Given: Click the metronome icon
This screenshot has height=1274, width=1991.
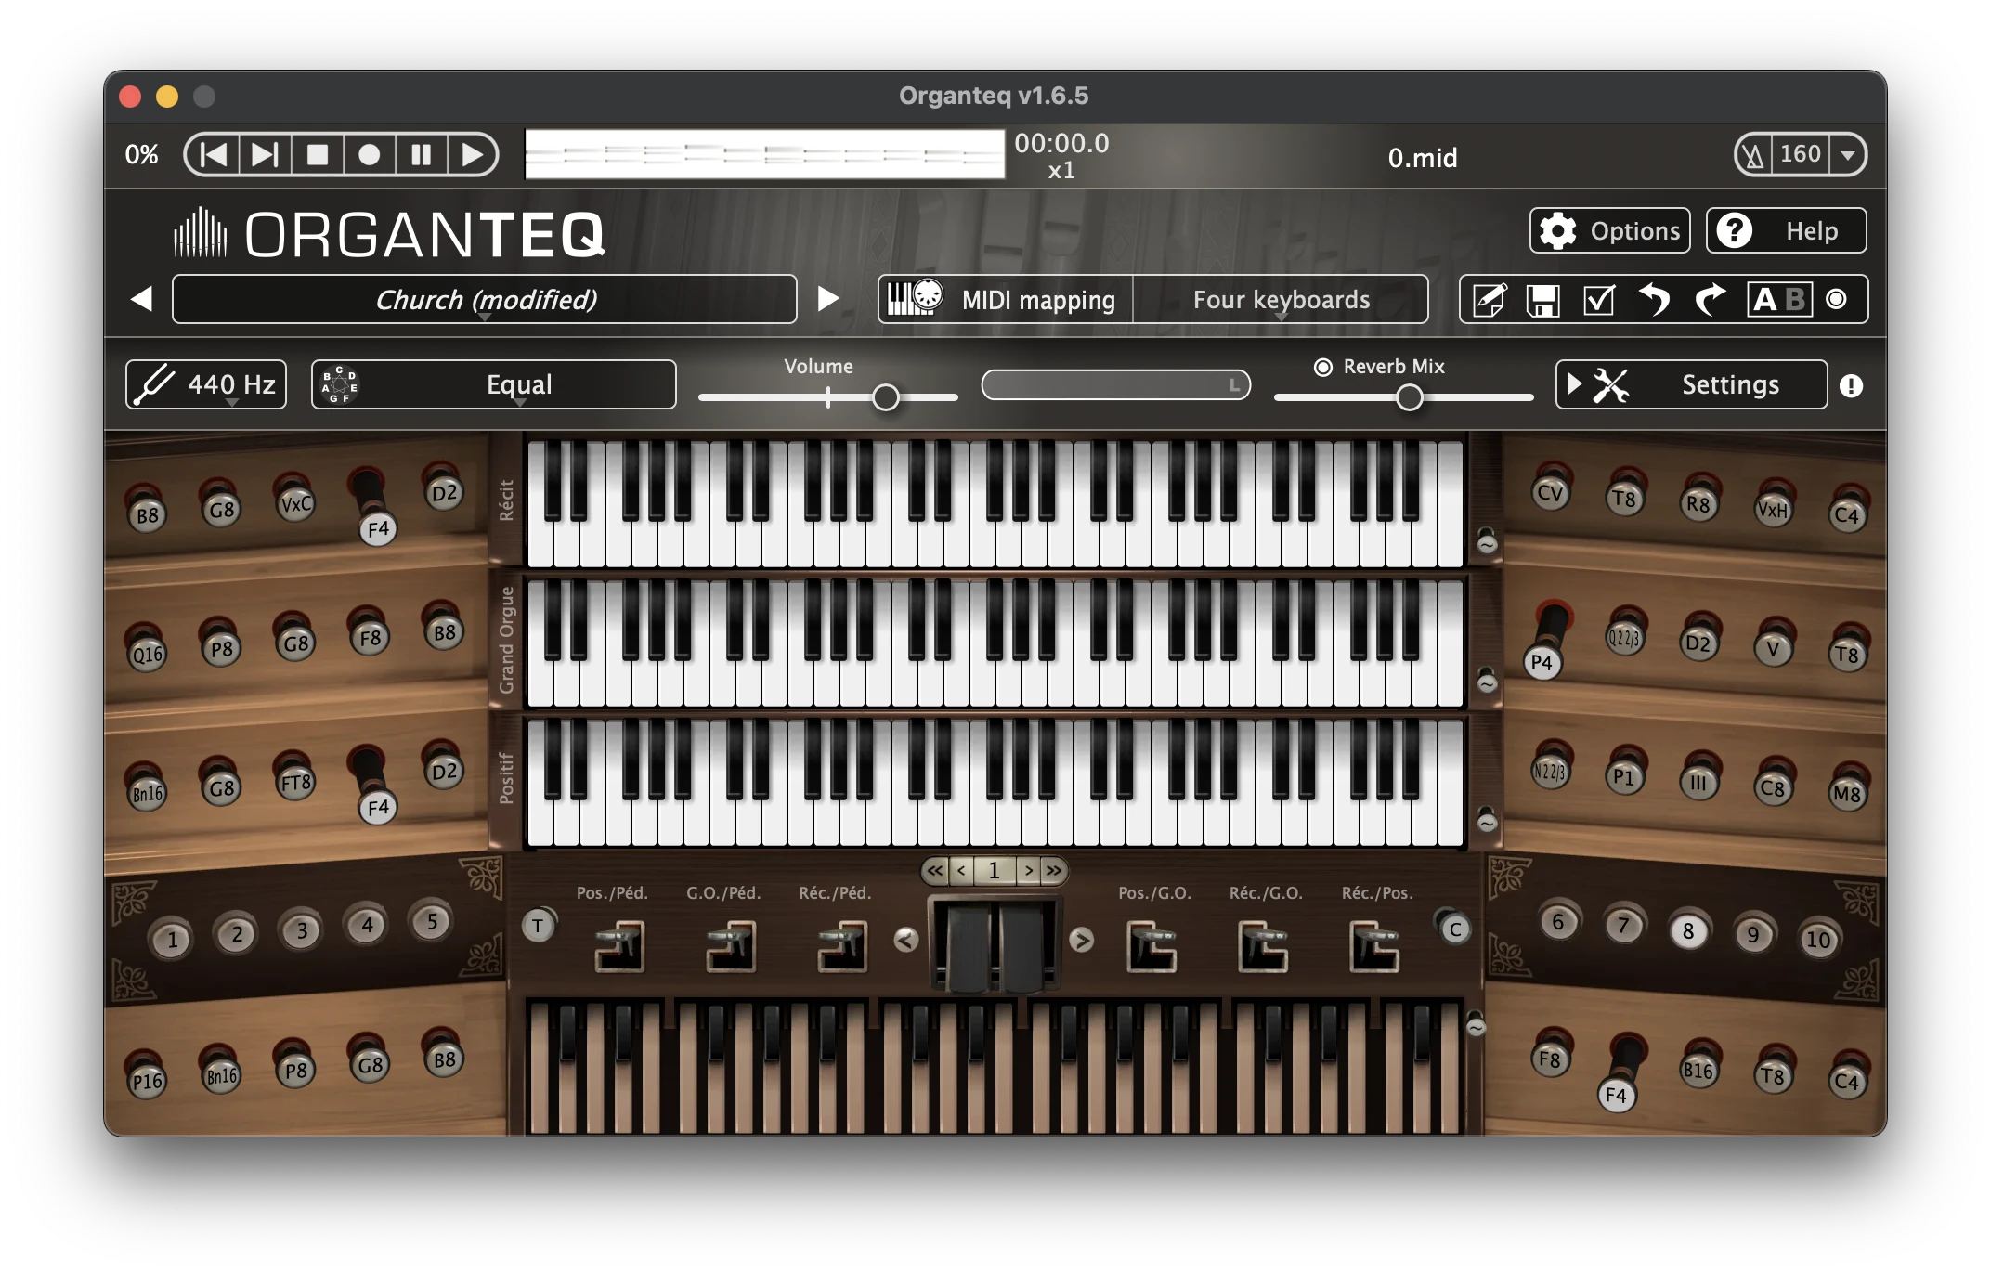Looking at the screenshot, I should click(1753, 155).
